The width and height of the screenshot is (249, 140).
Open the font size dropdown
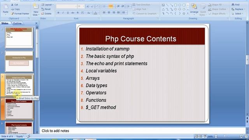point(84,6)
